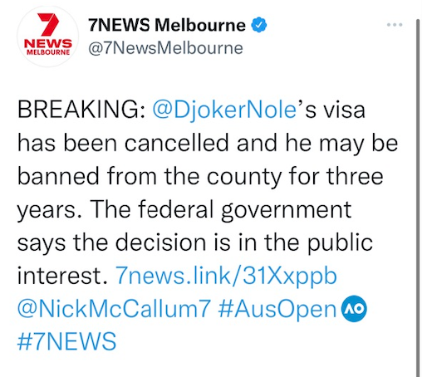The width and height of the screenshot is (422, 377).
Task: Open the @NickMcCallum7 mention
Action: [114, 309]
